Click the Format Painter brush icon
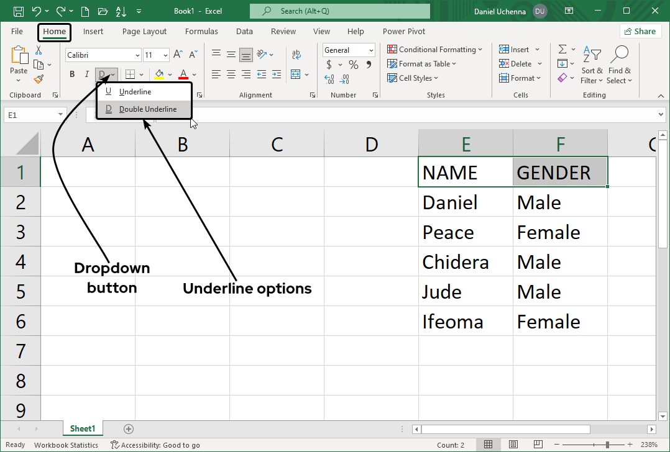This screenshot has height=452, width=670. [x=39, y=79]
